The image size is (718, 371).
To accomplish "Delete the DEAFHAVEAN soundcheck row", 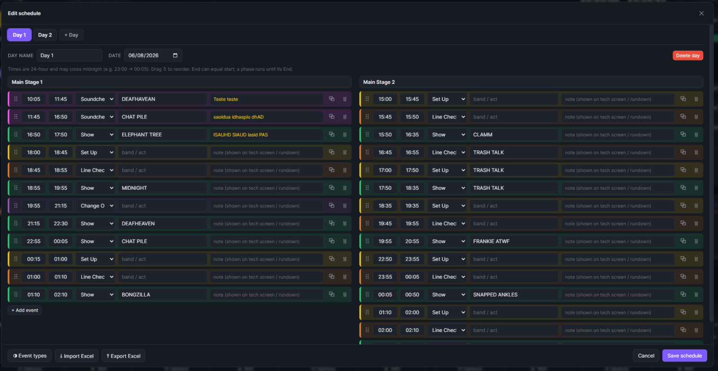I will click(345, 99).
